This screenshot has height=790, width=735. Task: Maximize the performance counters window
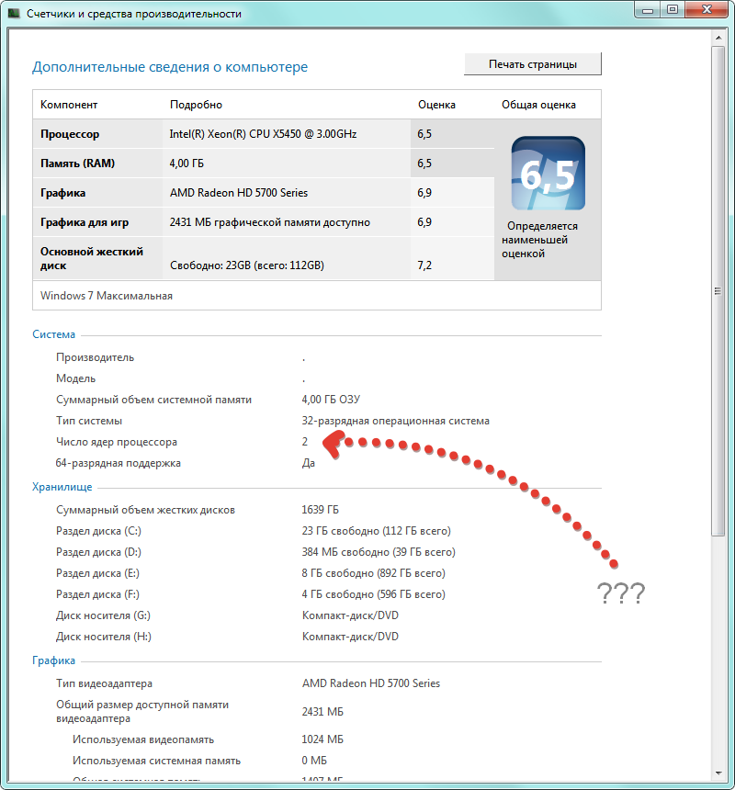click(x=673, y=9)
